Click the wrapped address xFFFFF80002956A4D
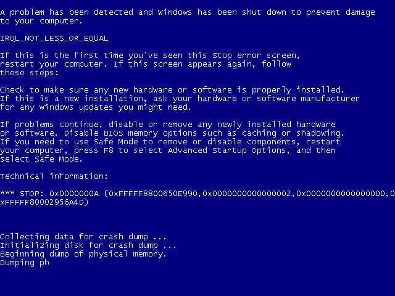Image resolution: width=395 pixels, height=296 pixels. (x=42, y=202)
